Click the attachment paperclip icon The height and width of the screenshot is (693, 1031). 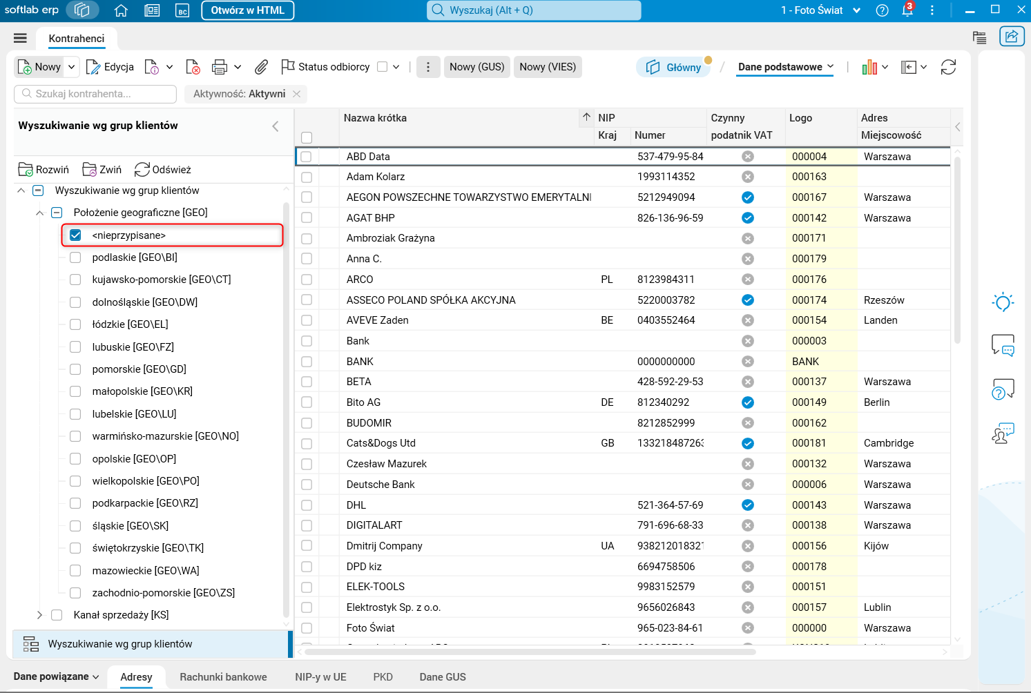coord(261,67)
